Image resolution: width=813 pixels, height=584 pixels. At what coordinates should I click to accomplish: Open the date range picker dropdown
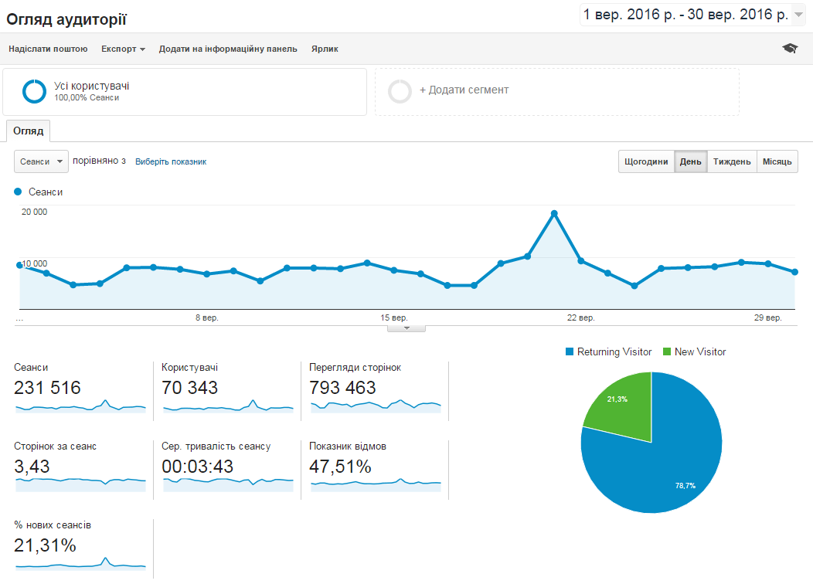coord(799,14)
